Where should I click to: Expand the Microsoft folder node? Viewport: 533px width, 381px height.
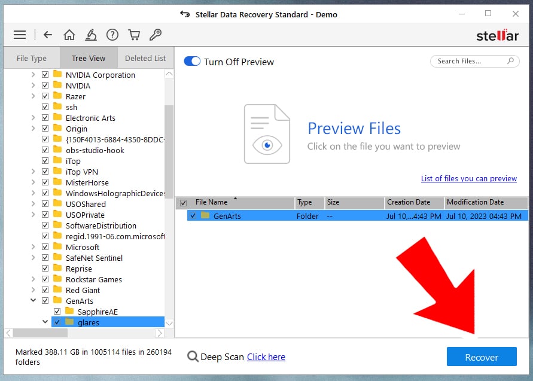[x=33, y=246]
